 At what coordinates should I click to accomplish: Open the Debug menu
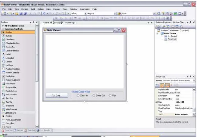(x=40, y=9)
